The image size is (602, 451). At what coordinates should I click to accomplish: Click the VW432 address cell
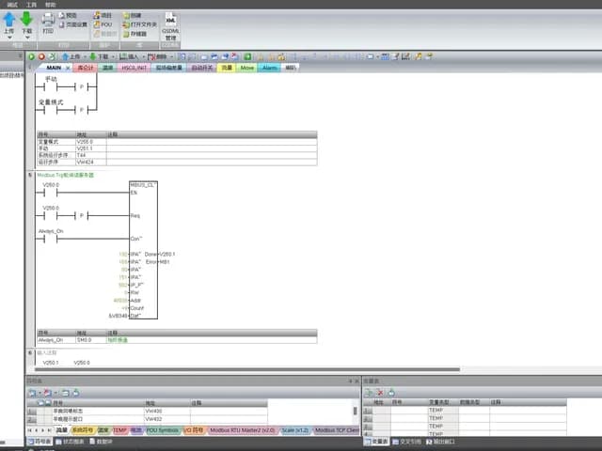[167, 419]
